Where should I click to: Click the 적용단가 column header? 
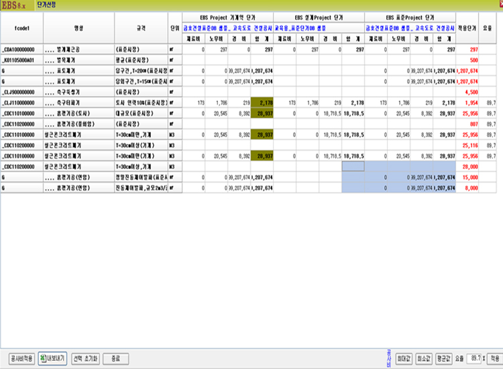[468, 29]
